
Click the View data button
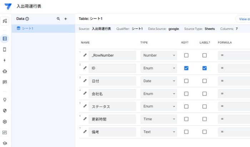[x=244, y=19]
